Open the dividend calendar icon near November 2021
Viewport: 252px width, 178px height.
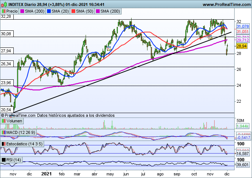point(210,37)
